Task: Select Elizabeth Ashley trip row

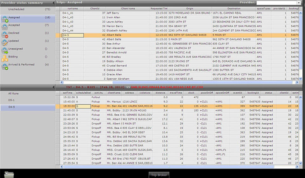Action: click(177, 31)
